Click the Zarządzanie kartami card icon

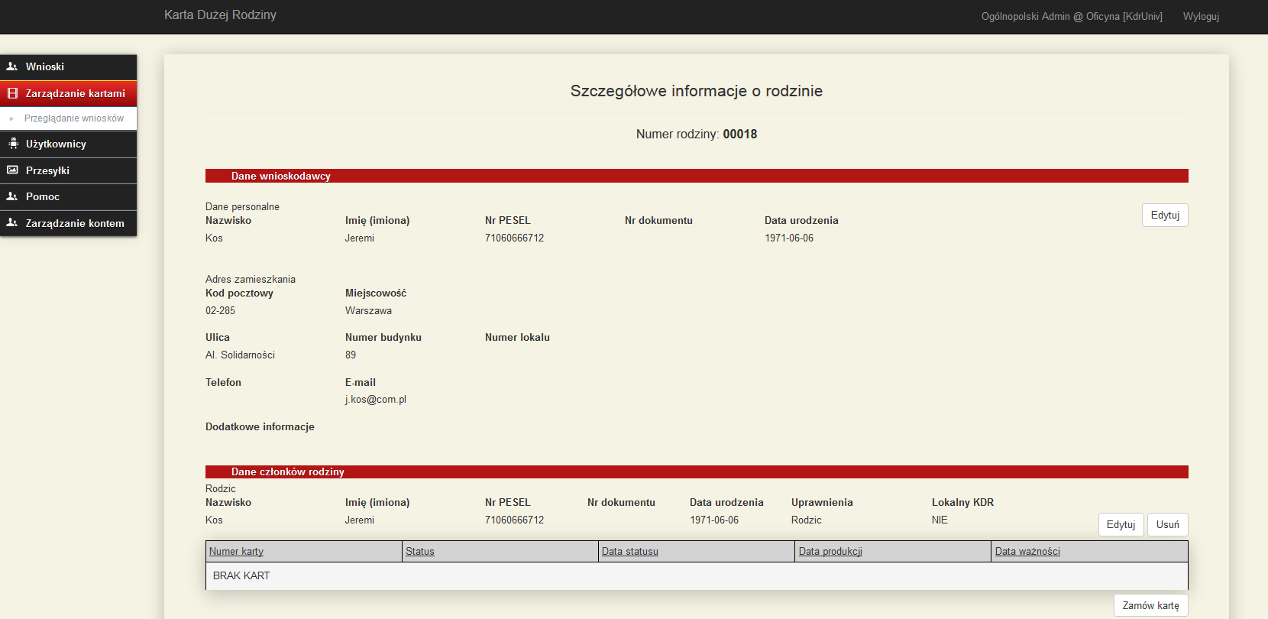[12, 93]
